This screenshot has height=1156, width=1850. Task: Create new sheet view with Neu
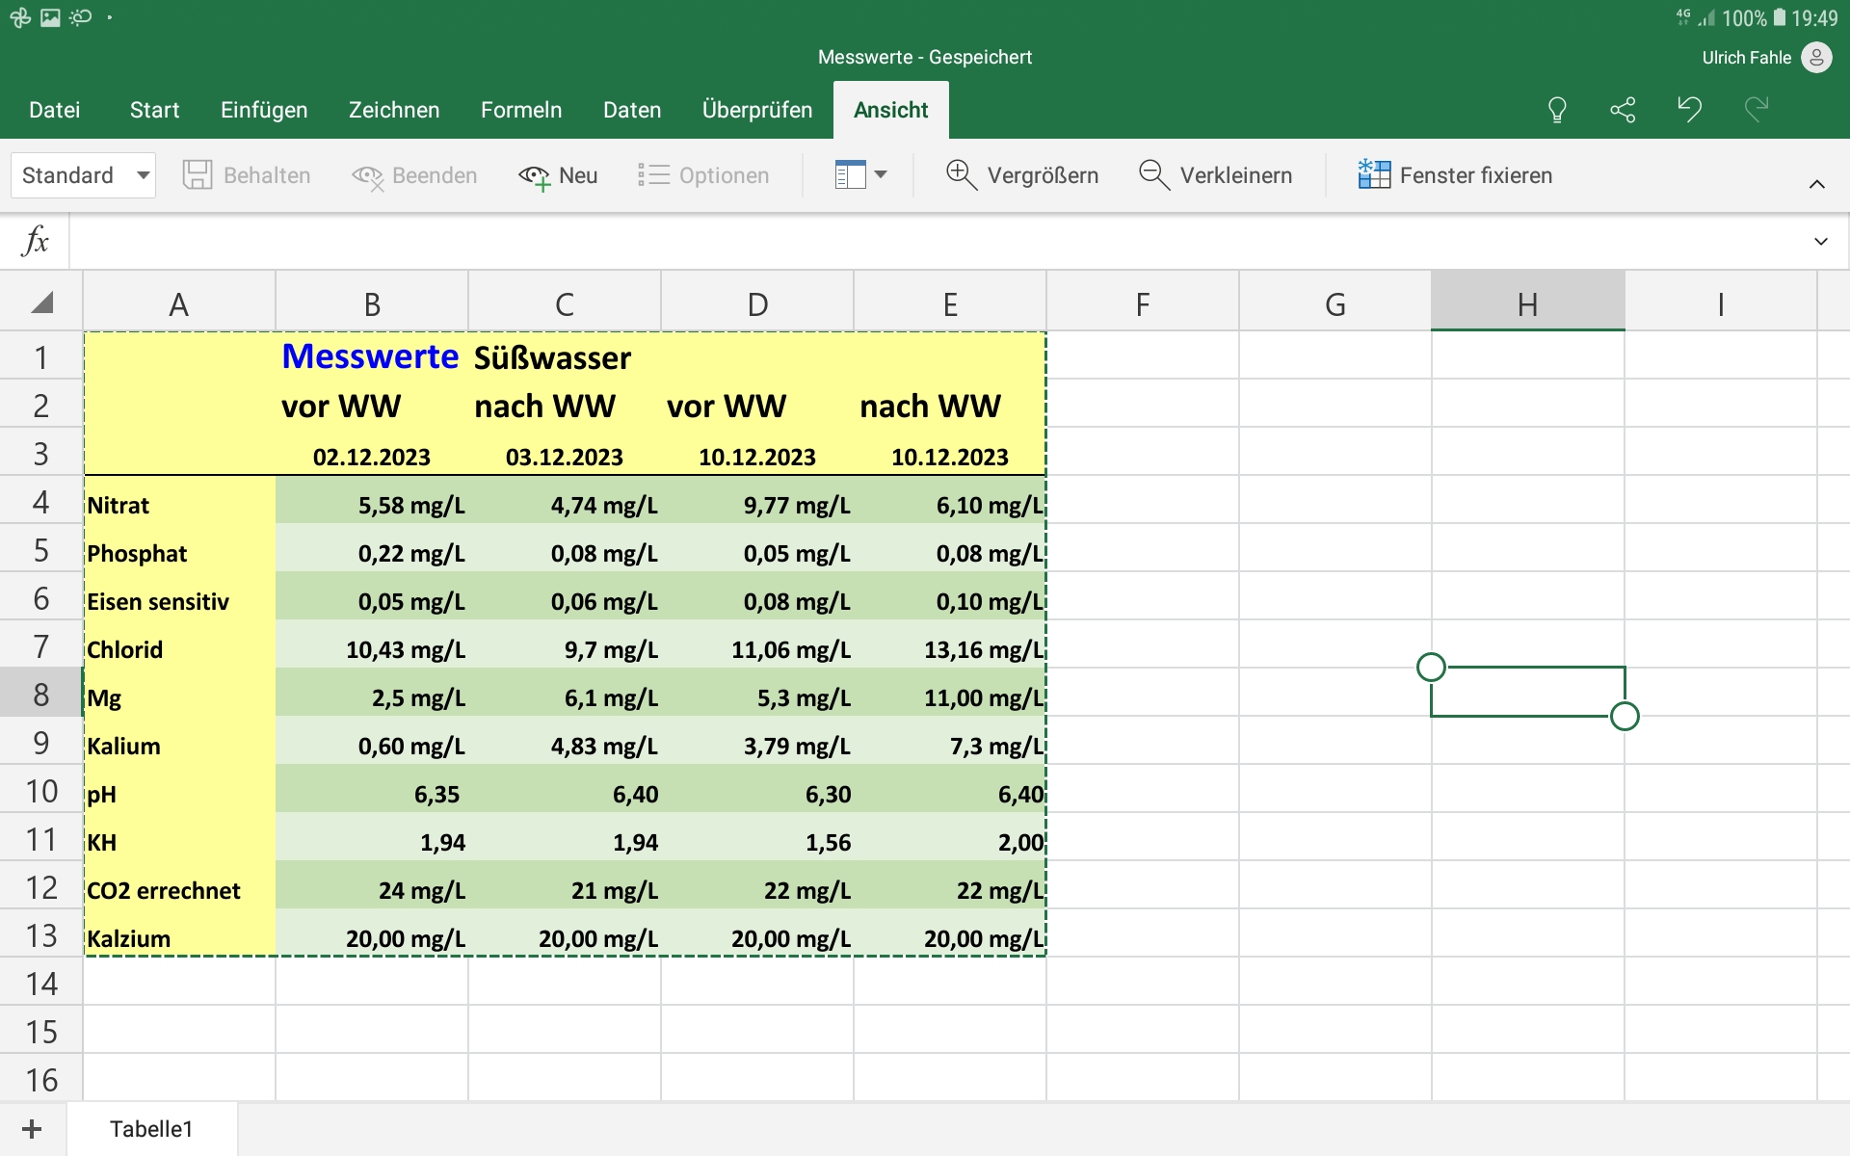558,175
